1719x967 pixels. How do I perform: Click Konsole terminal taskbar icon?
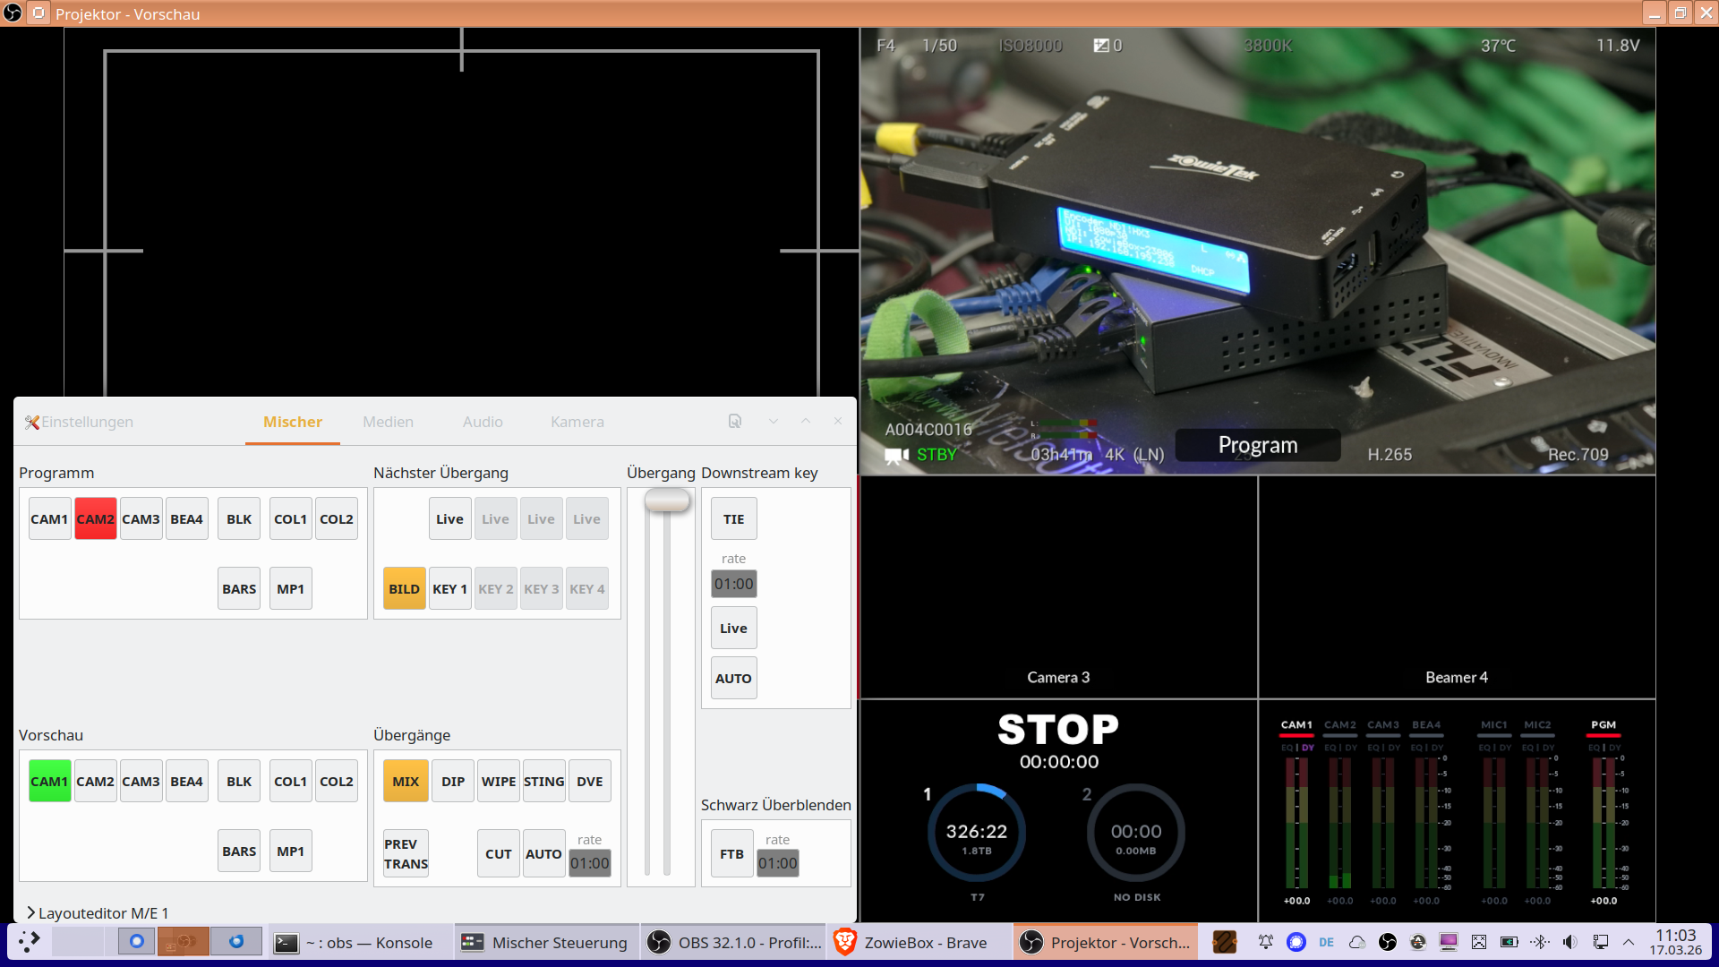point(286,942)
